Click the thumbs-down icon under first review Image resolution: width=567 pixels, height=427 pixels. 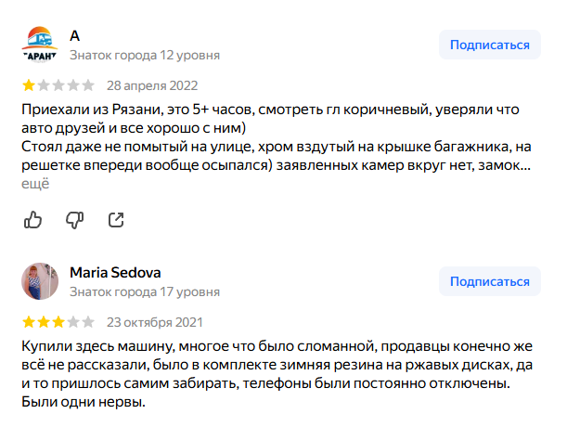point(75,220)
